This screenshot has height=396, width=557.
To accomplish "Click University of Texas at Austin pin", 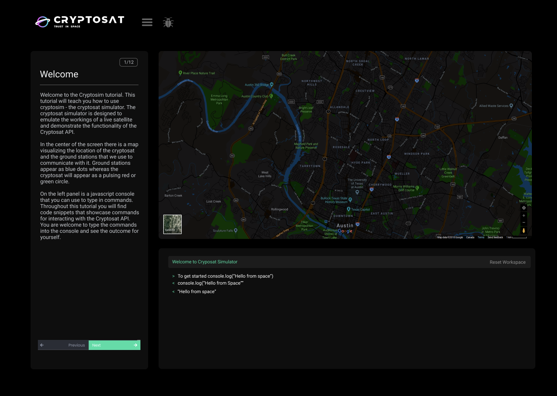I will [357, 192].
